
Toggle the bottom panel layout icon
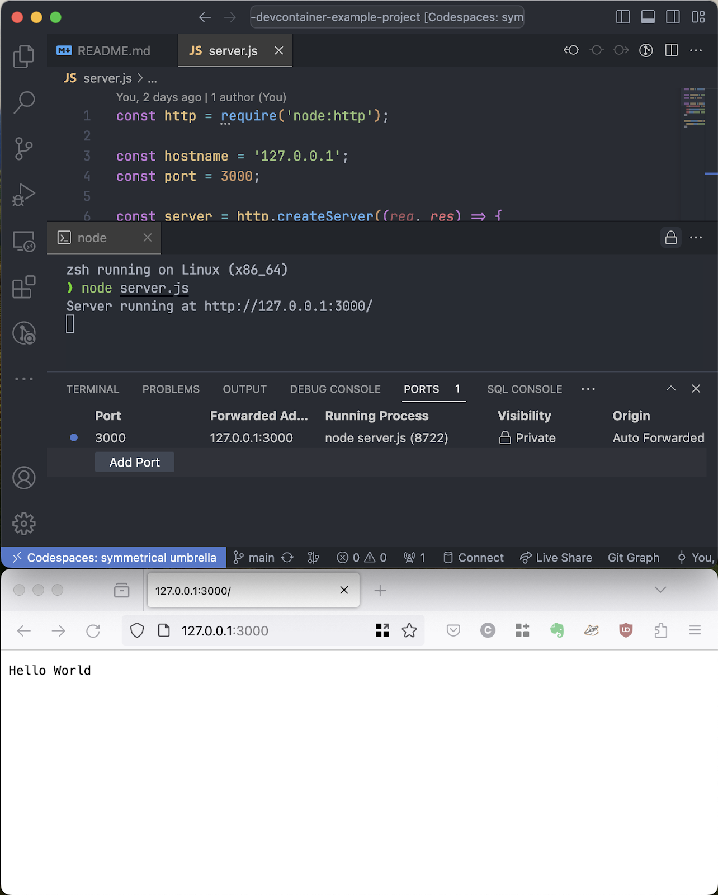(648, 17)
